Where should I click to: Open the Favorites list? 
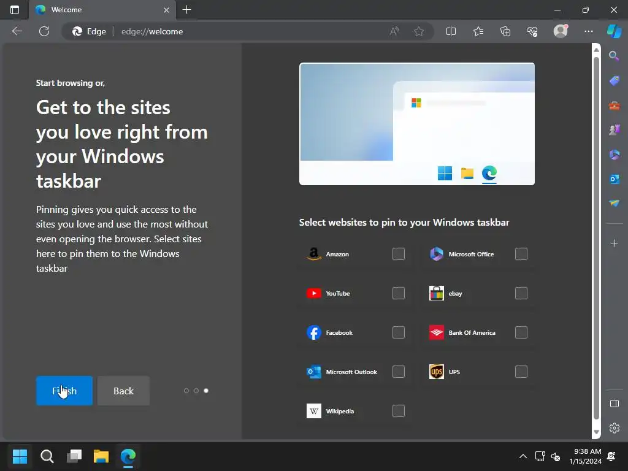tap(478, 31)
